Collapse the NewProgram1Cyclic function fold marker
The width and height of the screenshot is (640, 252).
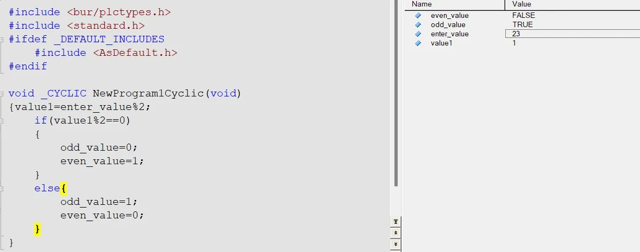[3, 94]
